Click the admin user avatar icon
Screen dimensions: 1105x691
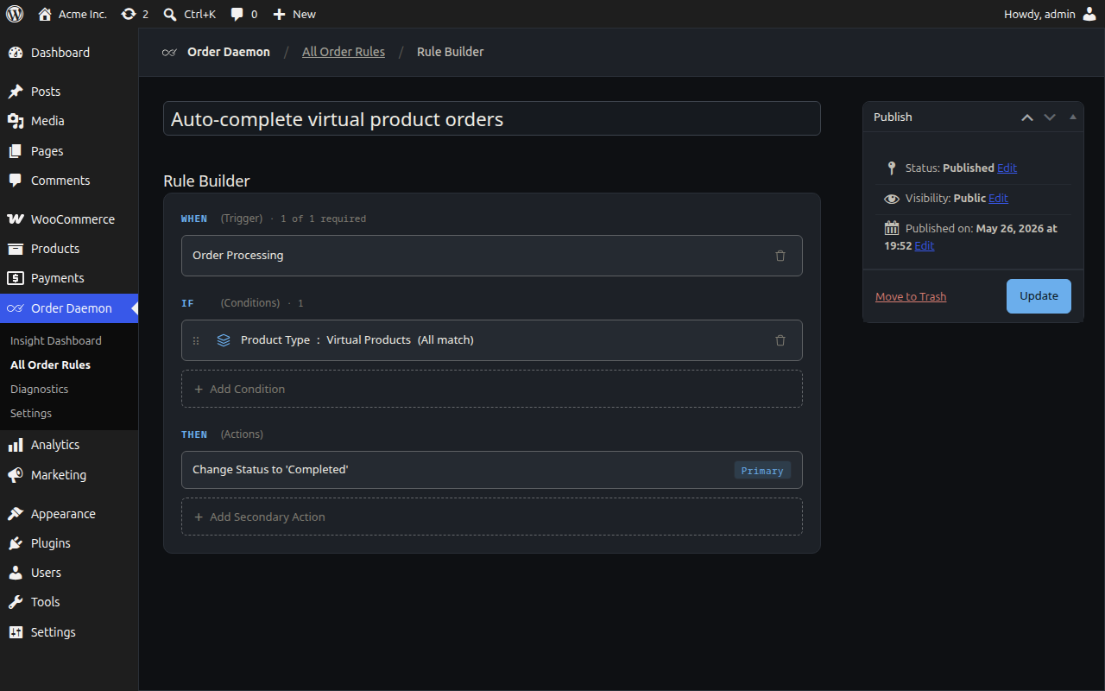[x=1089, y=14]
